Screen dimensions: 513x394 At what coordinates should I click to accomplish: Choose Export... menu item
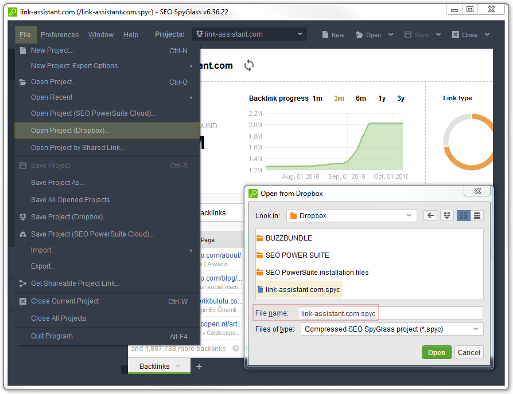(107, 266)
